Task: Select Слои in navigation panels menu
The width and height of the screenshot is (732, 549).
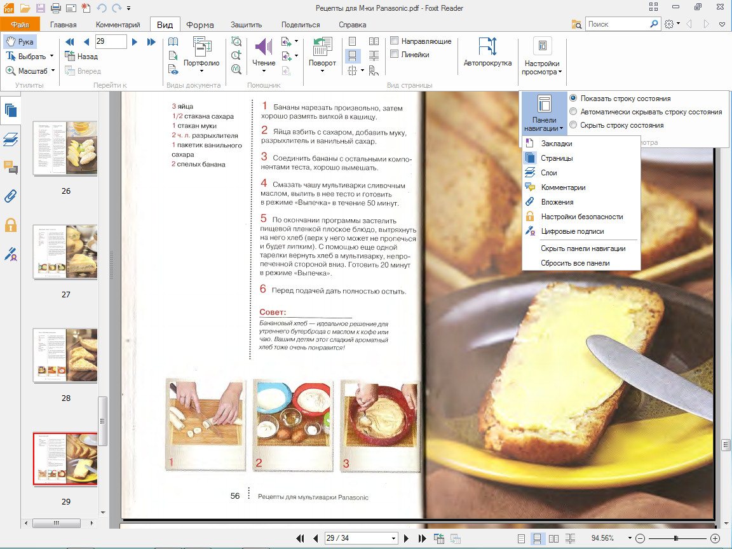Action: coord(548,173)
